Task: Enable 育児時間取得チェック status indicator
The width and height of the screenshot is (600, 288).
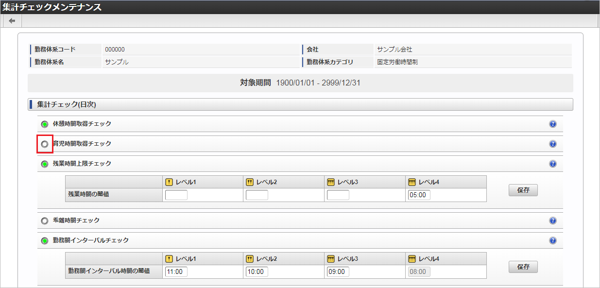Action: [x=45, y=144]
